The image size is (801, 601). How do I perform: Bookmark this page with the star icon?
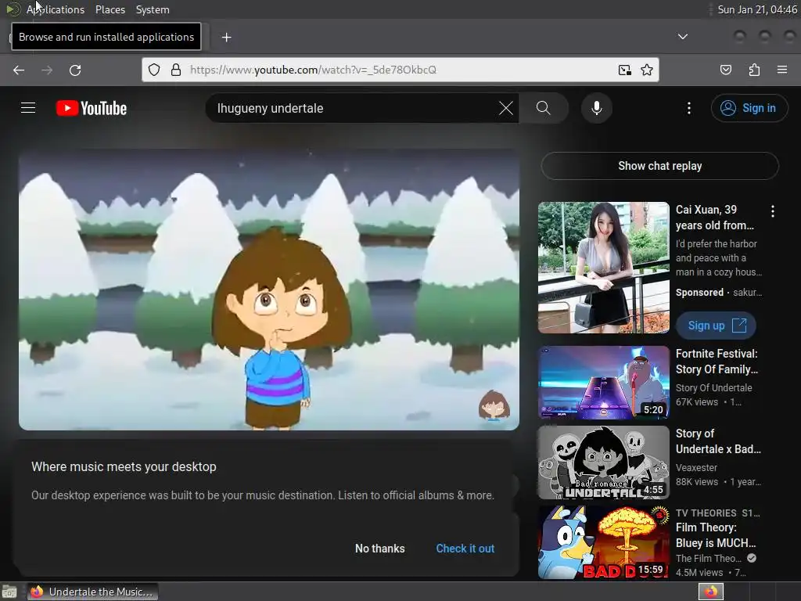click(x=647, y=70)
